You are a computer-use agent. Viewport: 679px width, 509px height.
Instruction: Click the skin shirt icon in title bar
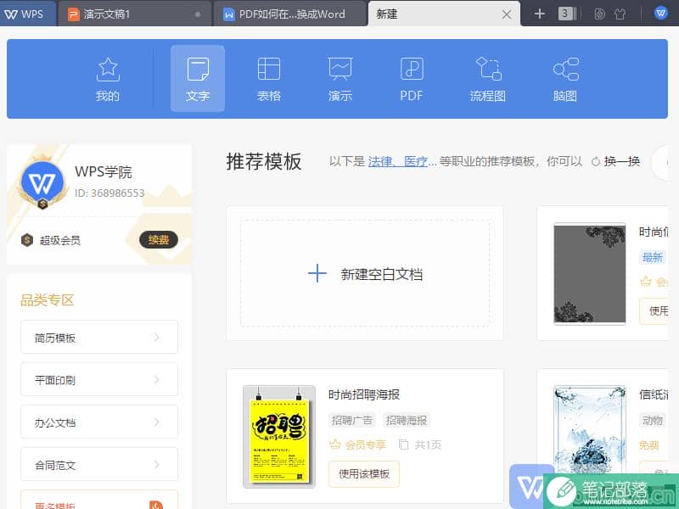(x=620, y=14)
